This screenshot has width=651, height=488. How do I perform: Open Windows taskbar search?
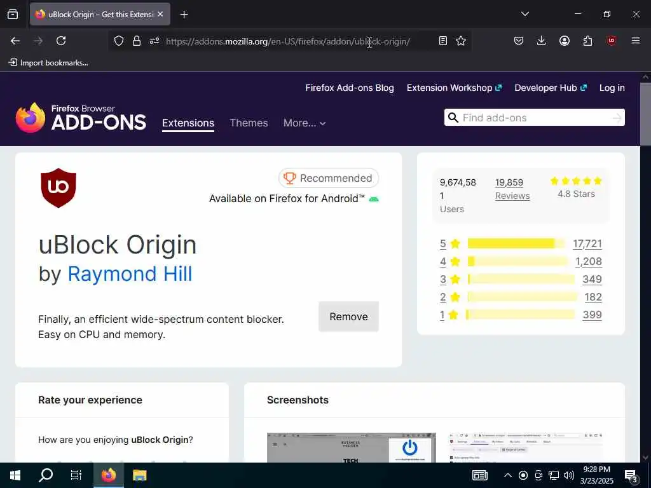point(46,475)
